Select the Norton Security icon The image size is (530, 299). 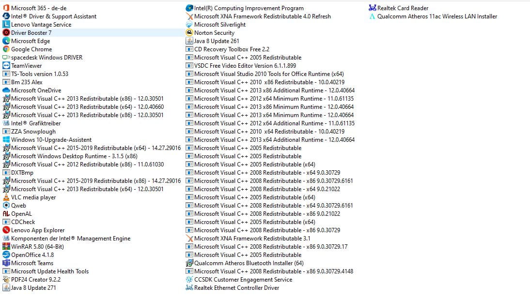click(189, 33)
